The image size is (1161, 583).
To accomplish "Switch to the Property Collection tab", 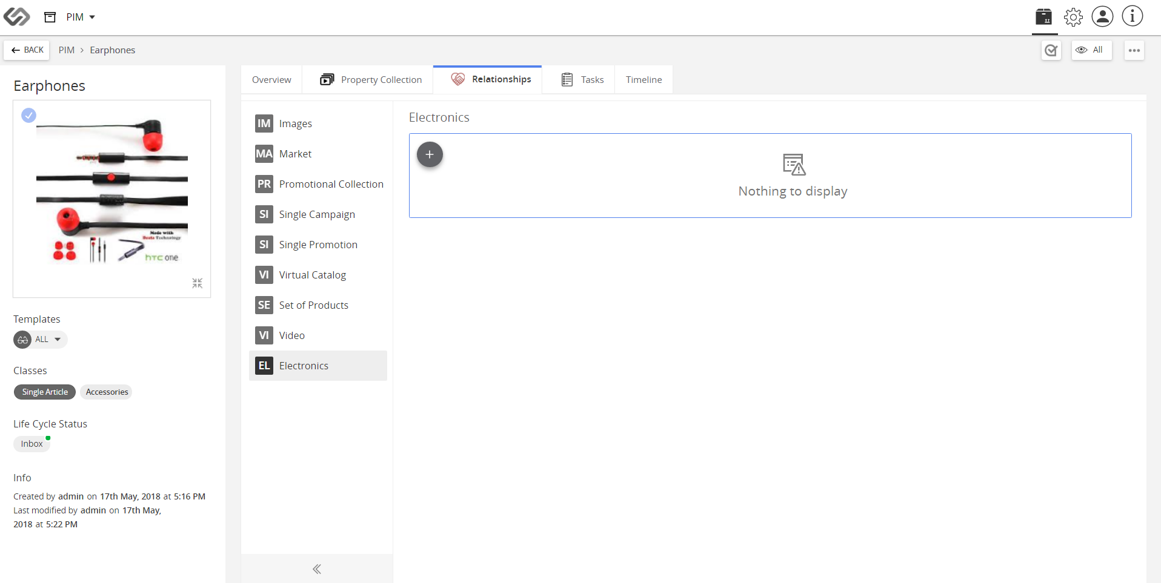I will pyautogui.click(x=368, y=80).
